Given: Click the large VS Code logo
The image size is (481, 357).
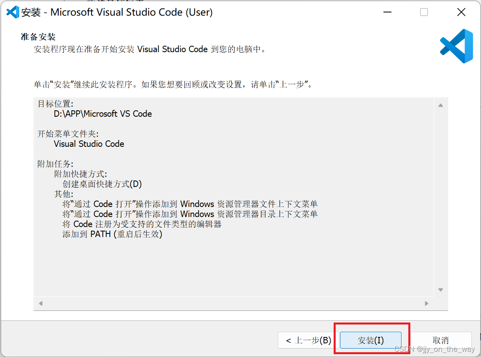Looking at the screenshot, I should (457, 46).
